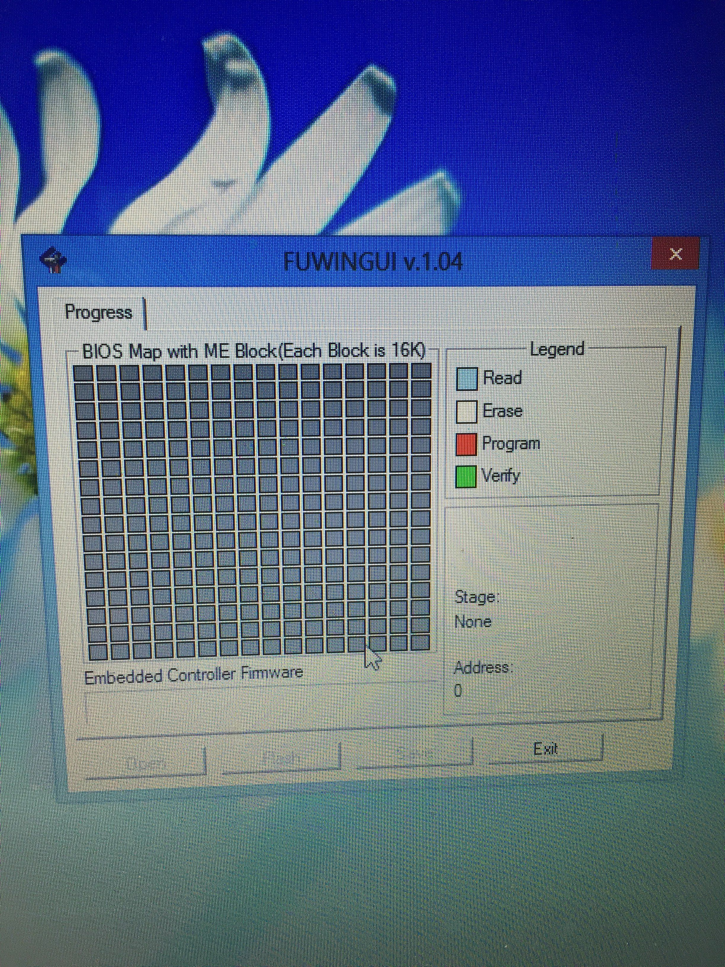This screenshot has width=725, height=967.
Task: Click the top-right block of BIOS map
Action: 421,371
